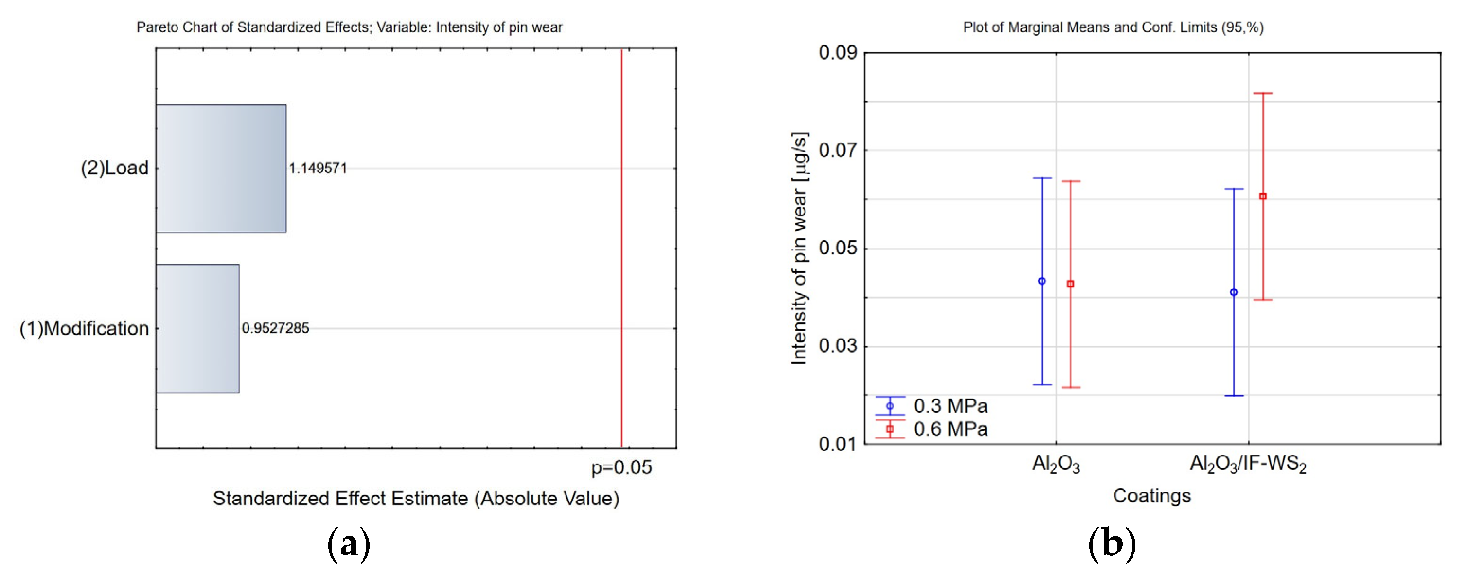
Task: Click the (1)Modification row label
Action: pos(84,328)
